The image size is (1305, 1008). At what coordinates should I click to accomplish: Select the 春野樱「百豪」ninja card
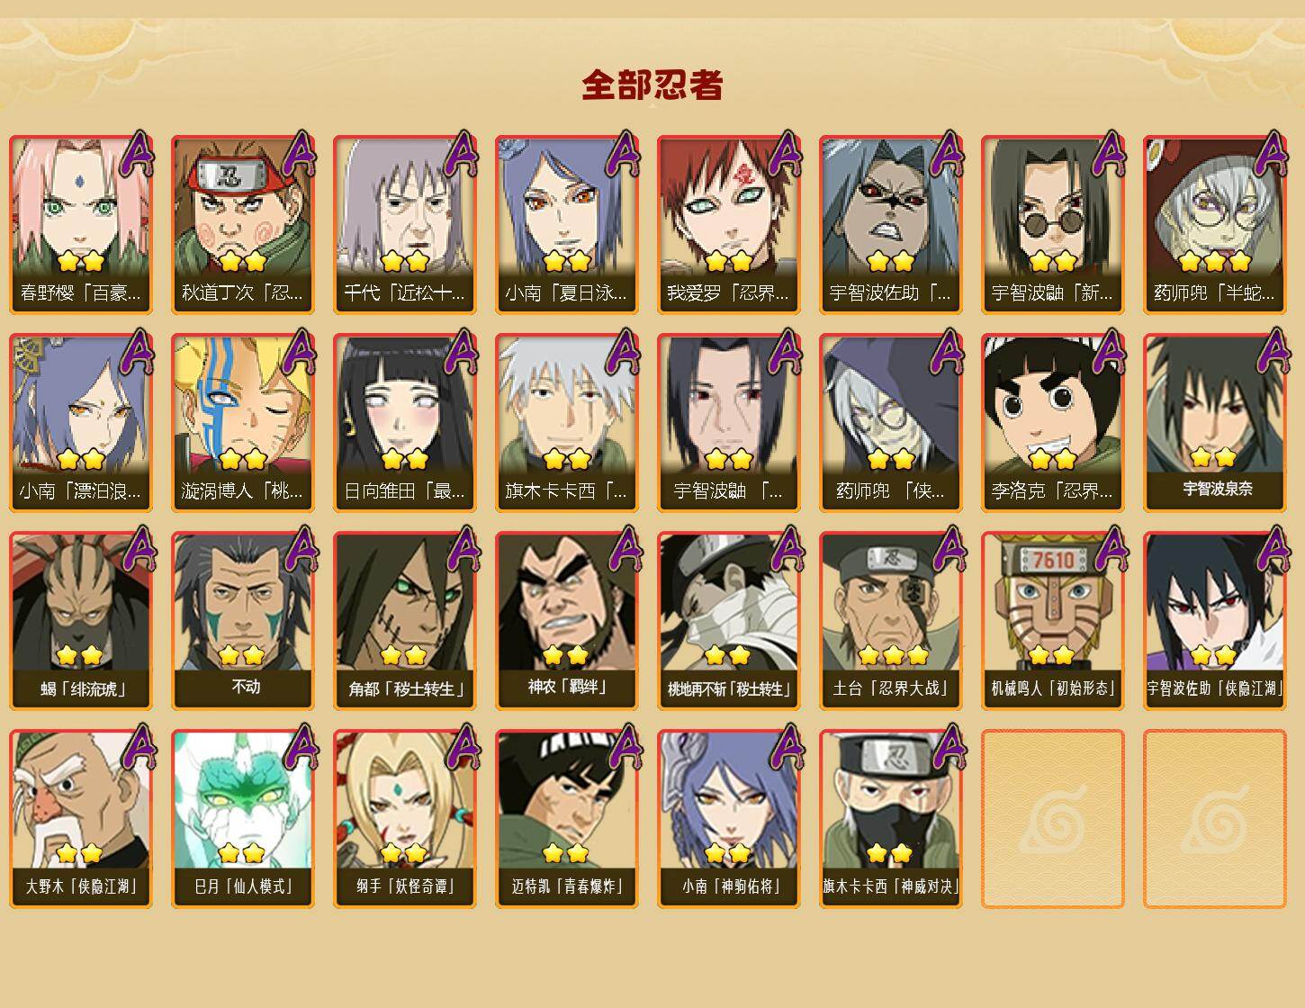pyautogui.click(x=81, y=224)
